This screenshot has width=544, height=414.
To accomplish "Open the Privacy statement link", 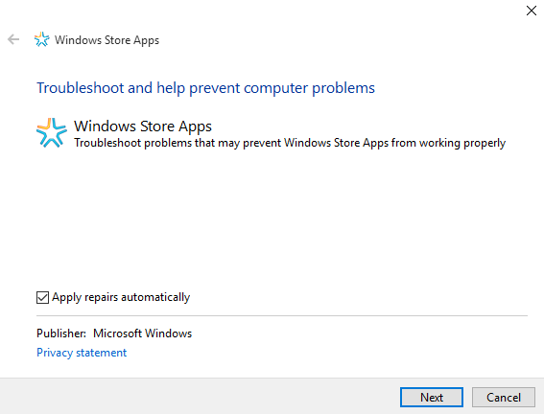I will [82, 353].
